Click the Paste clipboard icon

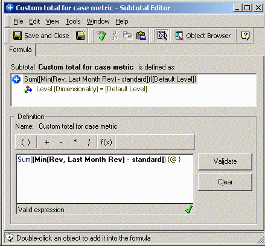(x=141, y=36)
